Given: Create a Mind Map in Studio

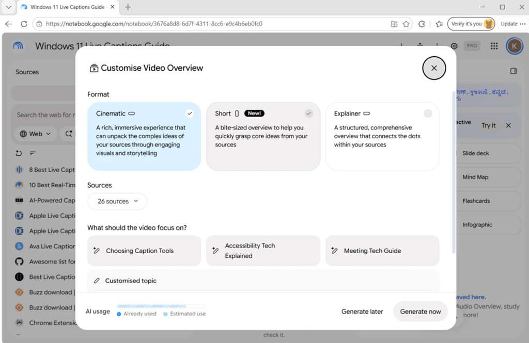Looking at the screenshot, I should point(488,177).
